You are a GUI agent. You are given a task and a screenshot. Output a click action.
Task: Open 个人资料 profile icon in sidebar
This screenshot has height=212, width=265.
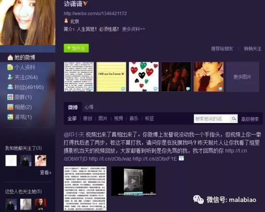pyautogui.click(x=10, y=67)
